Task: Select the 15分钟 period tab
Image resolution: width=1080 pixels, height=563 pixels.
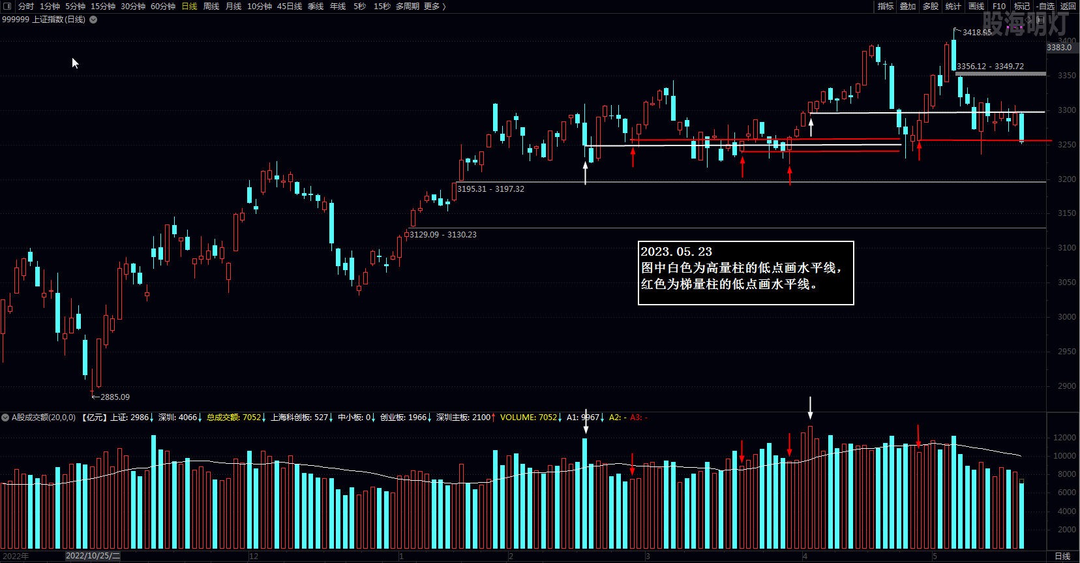Action: pyautogui.click(x=103, y=6)
